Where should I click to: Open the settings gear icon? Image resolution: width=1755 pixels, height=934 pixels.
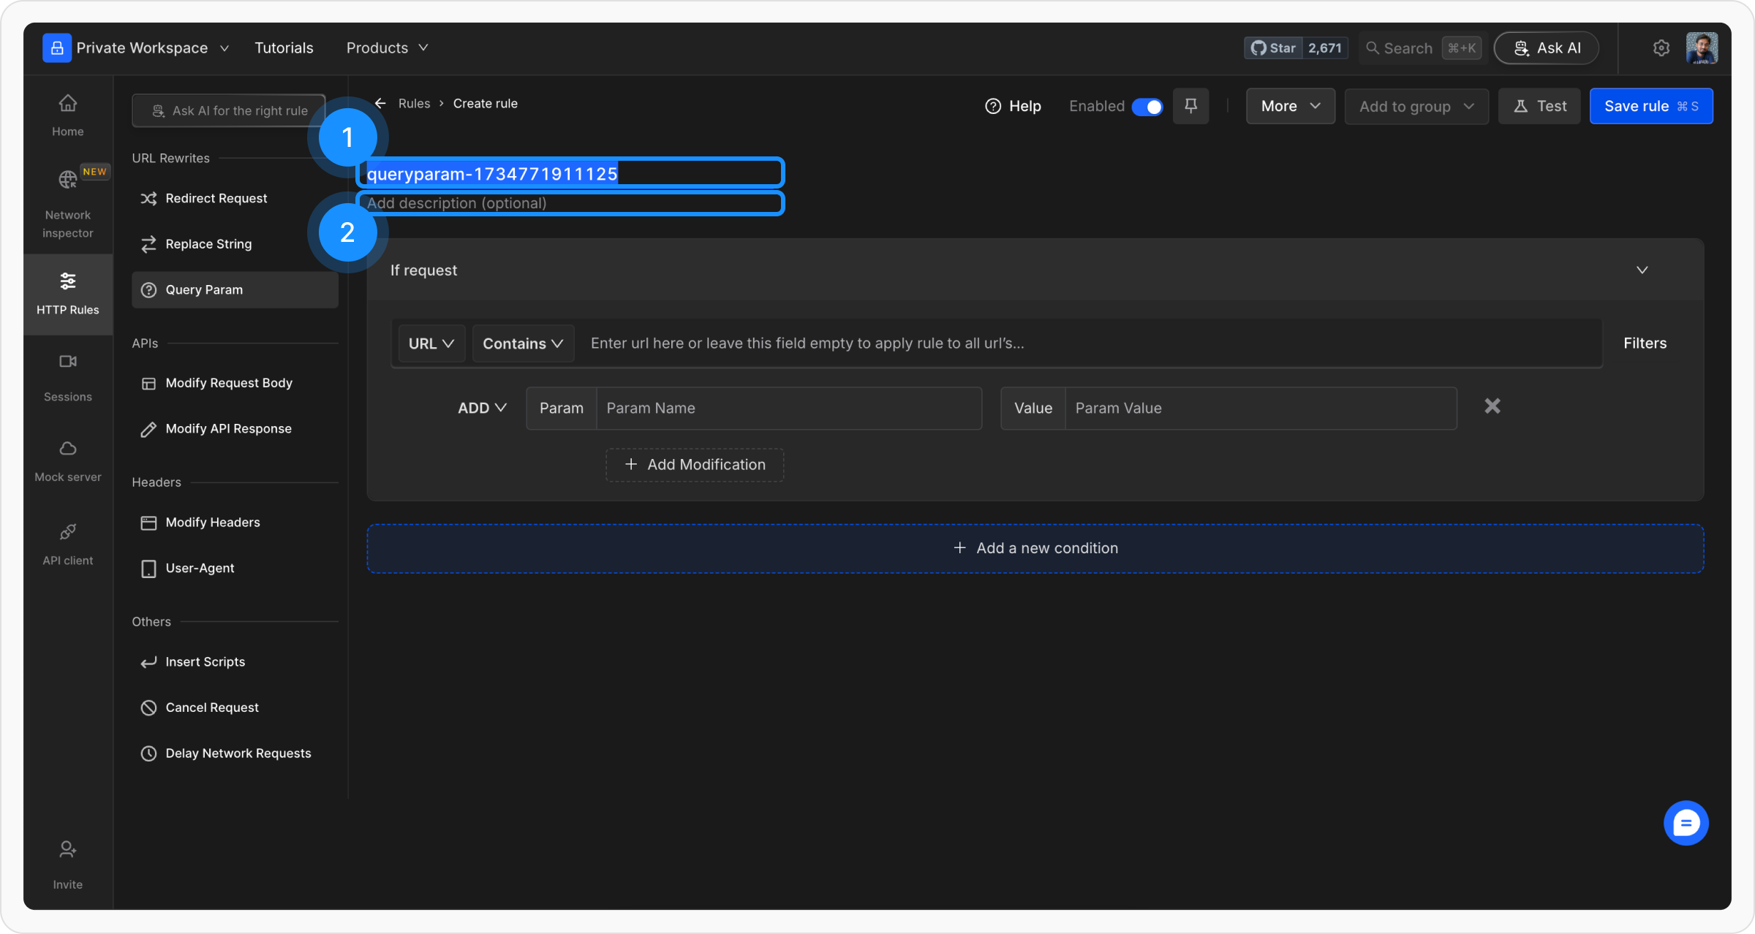pyautogui.click(x=1661, y=48)
